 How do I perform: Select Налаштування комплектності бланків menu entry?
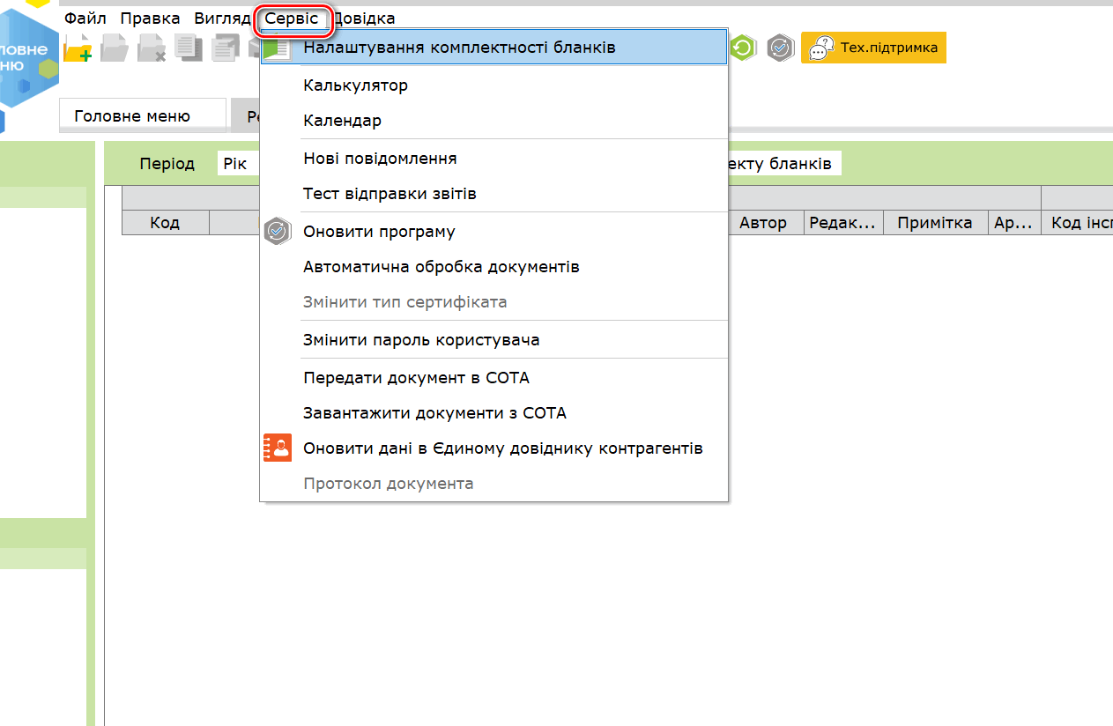pyautogui.click(x=459, y=47)
